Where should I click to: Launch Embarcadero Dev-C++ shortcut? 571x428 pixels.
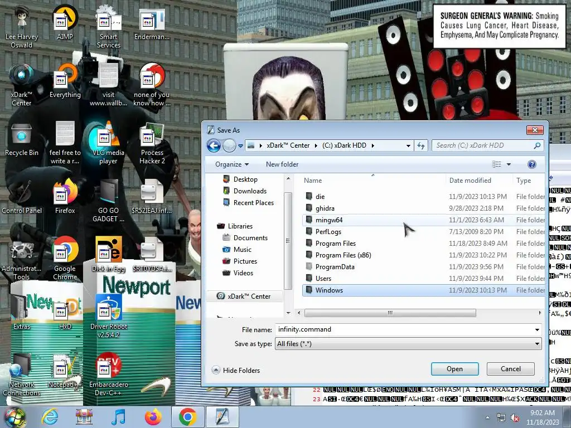pos(109,374)
